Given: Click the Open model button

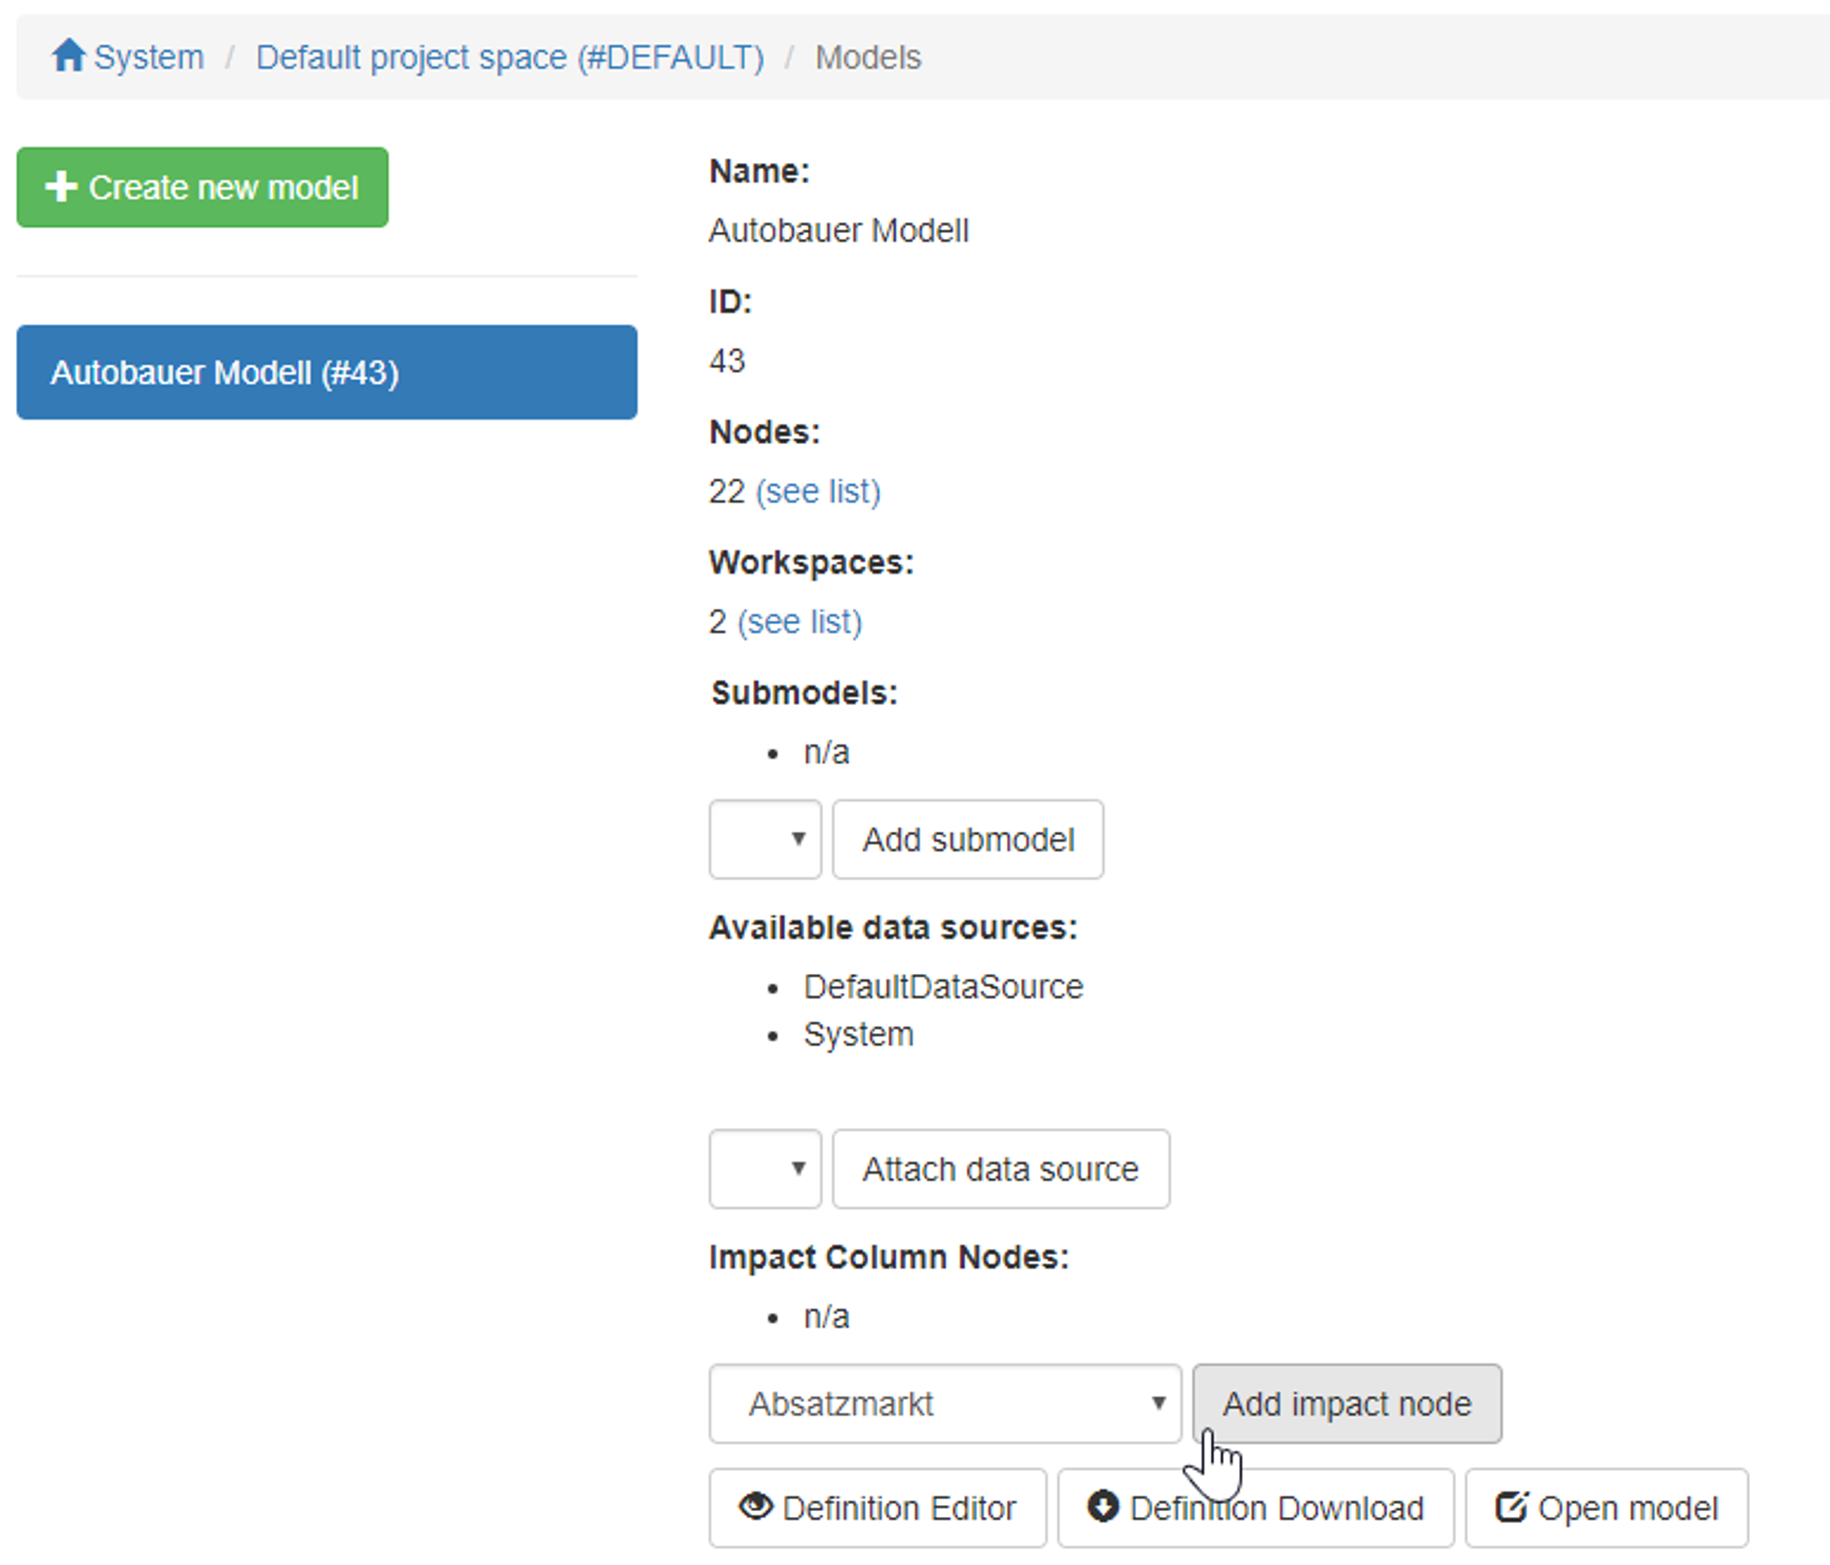Looking at the screenshot, I should click(1606, 1508).
